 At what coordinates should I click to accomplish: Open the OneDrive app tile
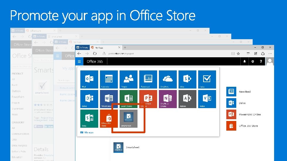pos(168,79)
